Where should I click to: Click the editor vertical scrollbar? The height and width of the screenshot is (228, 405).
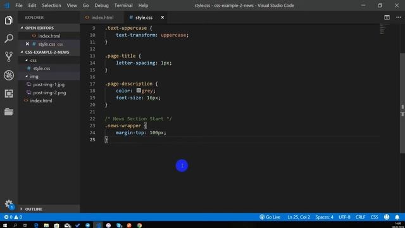(x=402, y=103)
